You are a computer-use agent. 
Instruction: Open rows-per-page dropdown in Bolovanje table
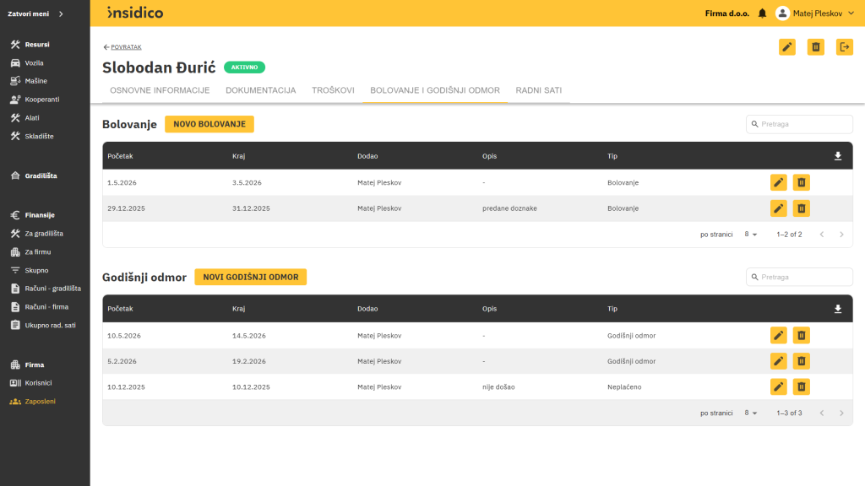tap(750, 235)
